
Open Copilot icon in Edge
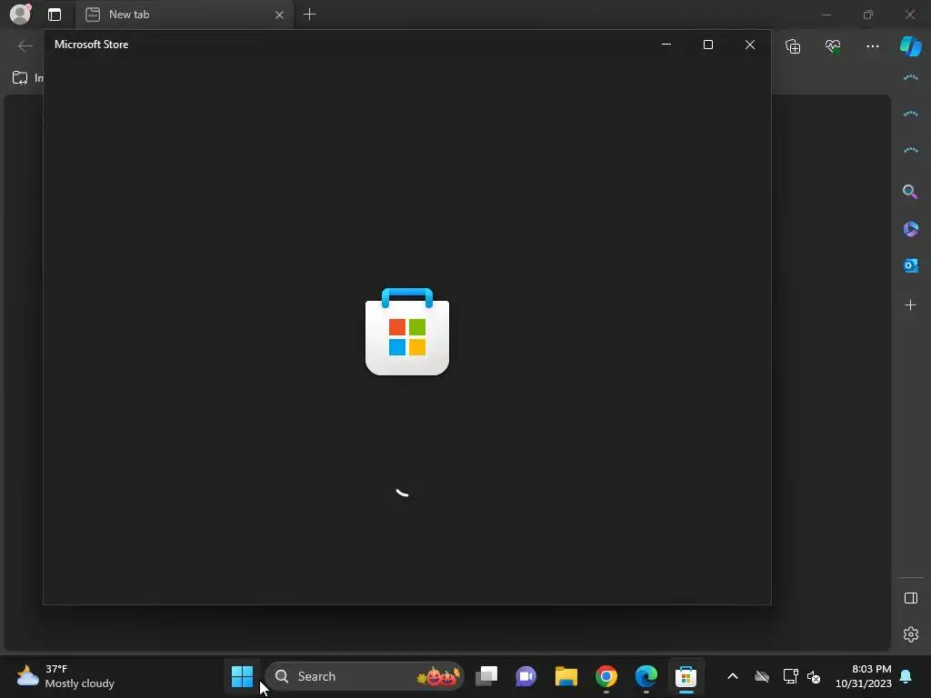pyautogui.click(x=911, y=45)
